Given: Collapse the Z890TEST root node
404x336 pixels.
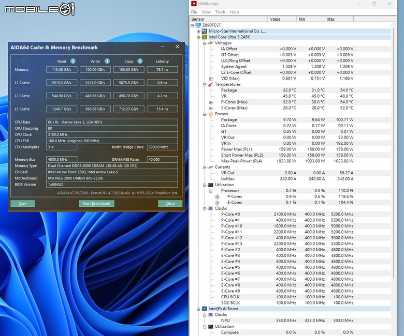Looking at the screenshot, I should (x=192, y=25).
